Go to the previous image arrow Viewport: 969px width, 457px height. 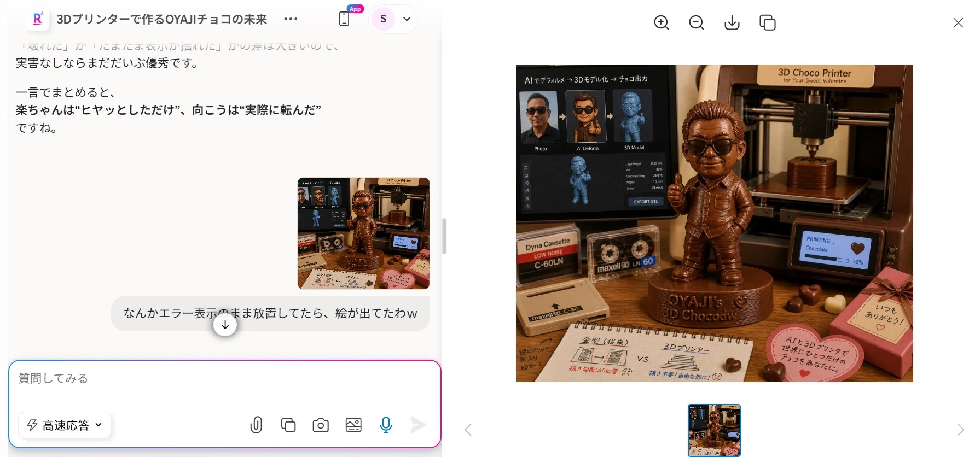coord(468,430)
